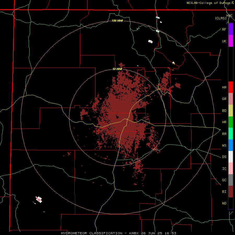The width and height of the screenshot is (235, 235).
Task: Click the 'RA' legend label
Action: 224,134
